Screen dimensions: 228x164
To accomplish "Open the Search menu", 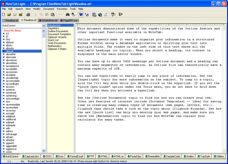I will (19, 9).
